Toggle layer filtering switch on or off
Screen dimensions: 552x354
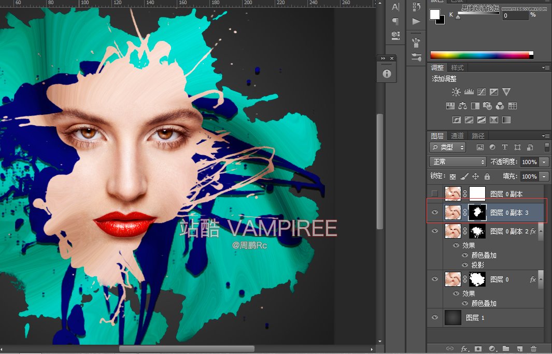point(546,147)
